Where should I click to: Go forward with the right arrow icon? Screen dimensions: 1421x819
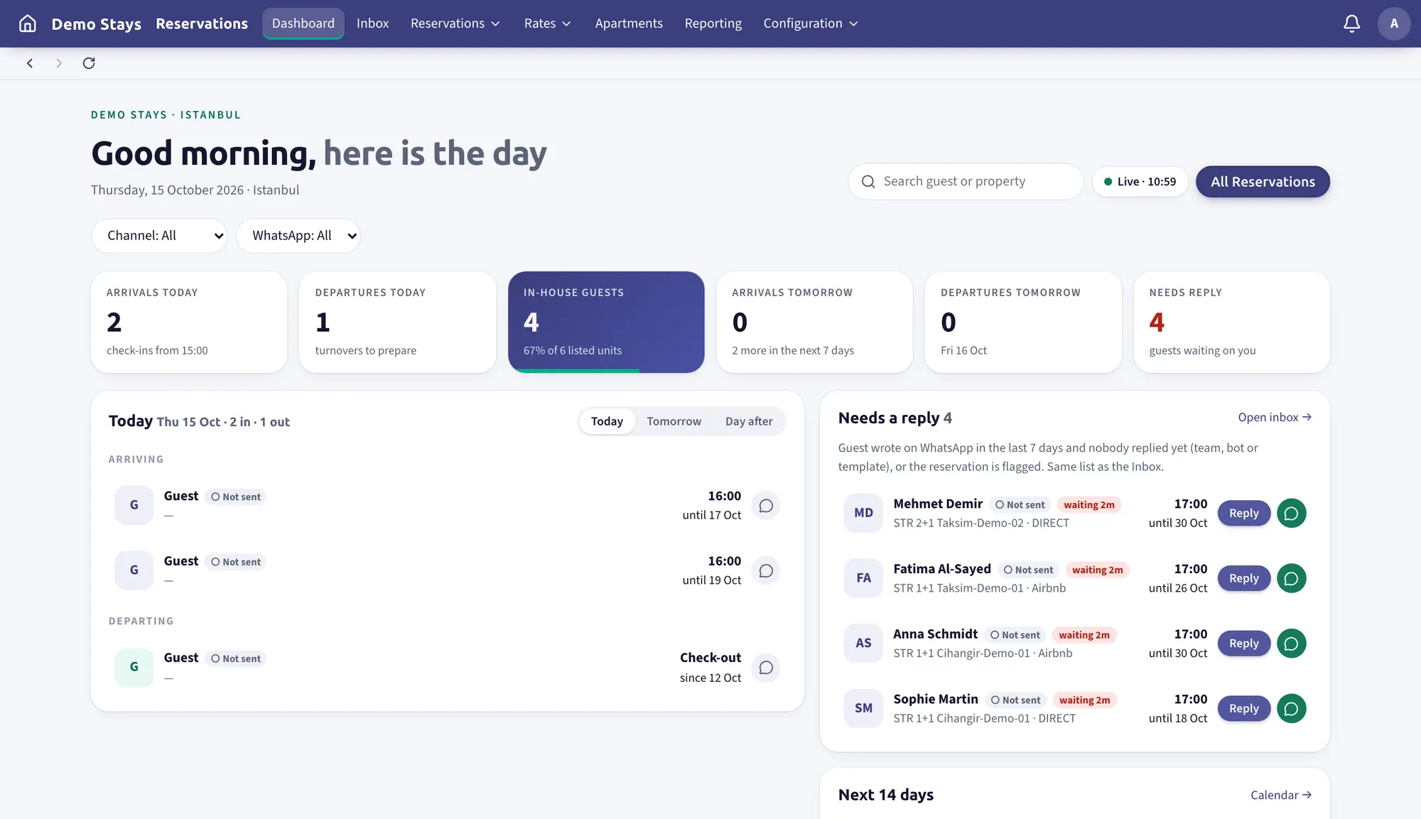click(59, 63)
